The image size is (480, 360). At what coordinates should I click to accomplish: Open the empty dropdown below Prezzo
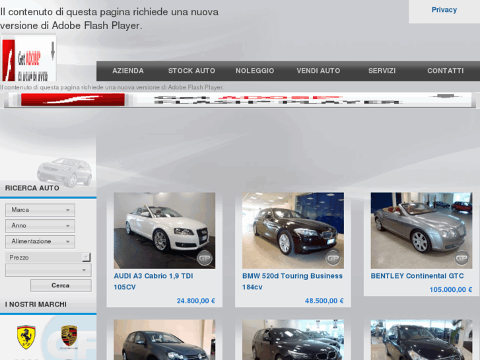48,270
